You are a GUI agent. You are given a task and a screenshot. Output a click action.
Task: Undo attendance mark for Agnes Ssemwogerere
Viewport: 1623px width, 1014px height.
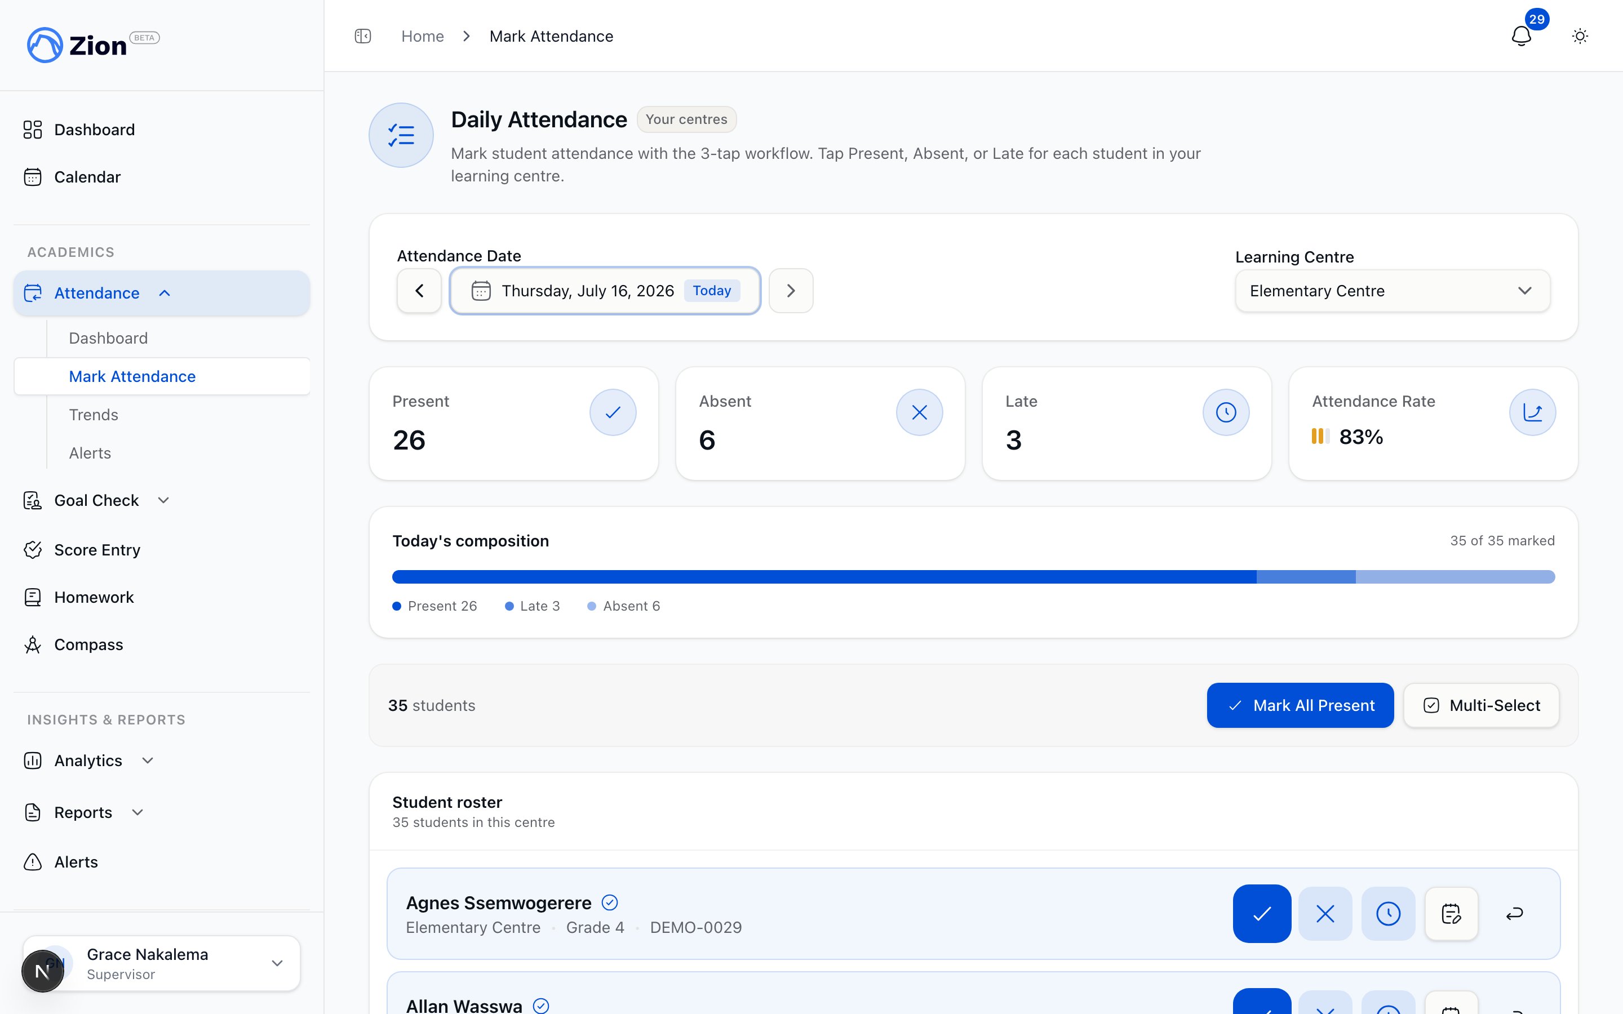[x=1514, y=914]
